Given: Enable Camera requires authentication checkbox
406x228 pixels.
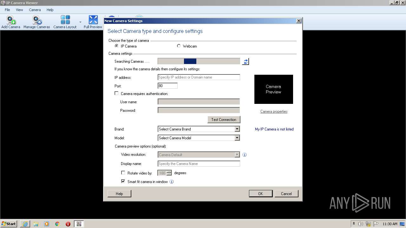Looking at the screenshot, I should (x=116, y=93).
